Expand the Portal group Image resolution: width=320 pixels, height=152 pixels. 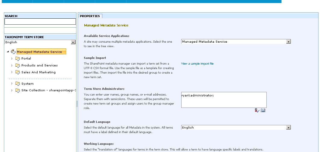(12, 59)
